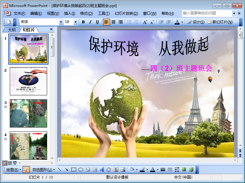Toggle numbered list
This screenshot has width=245, height=183.
(129, 22)
